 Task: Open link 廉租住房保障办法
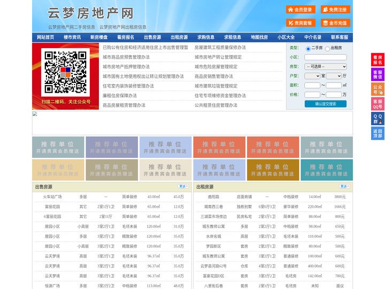(x=120, y=95)
